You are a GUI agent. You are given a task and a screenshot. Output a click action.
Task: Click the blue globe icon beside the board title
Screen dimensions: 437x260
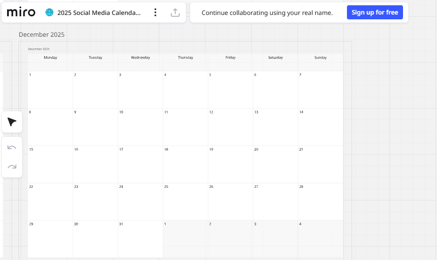[49, 12]
